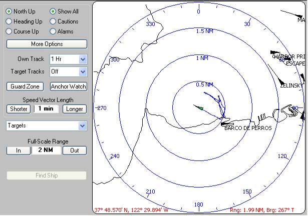This screenshot has height=216, width=308.
Task: Select Course Up orientation
Action: coord(9,31)
